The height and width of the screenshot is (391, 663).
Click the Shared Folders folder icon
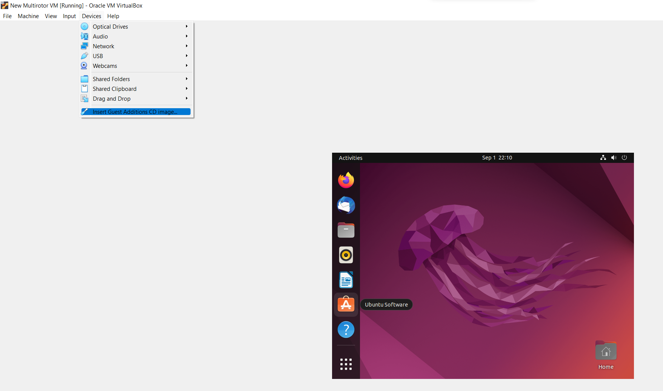85,79
